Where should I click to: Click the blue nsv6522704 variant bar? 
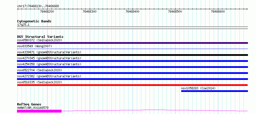click(132, 73)
